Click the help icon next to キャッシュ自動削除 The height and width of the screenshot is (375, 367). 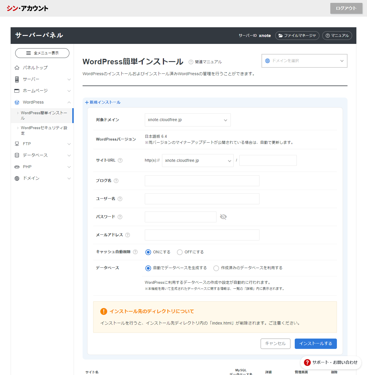click(135, 252)
